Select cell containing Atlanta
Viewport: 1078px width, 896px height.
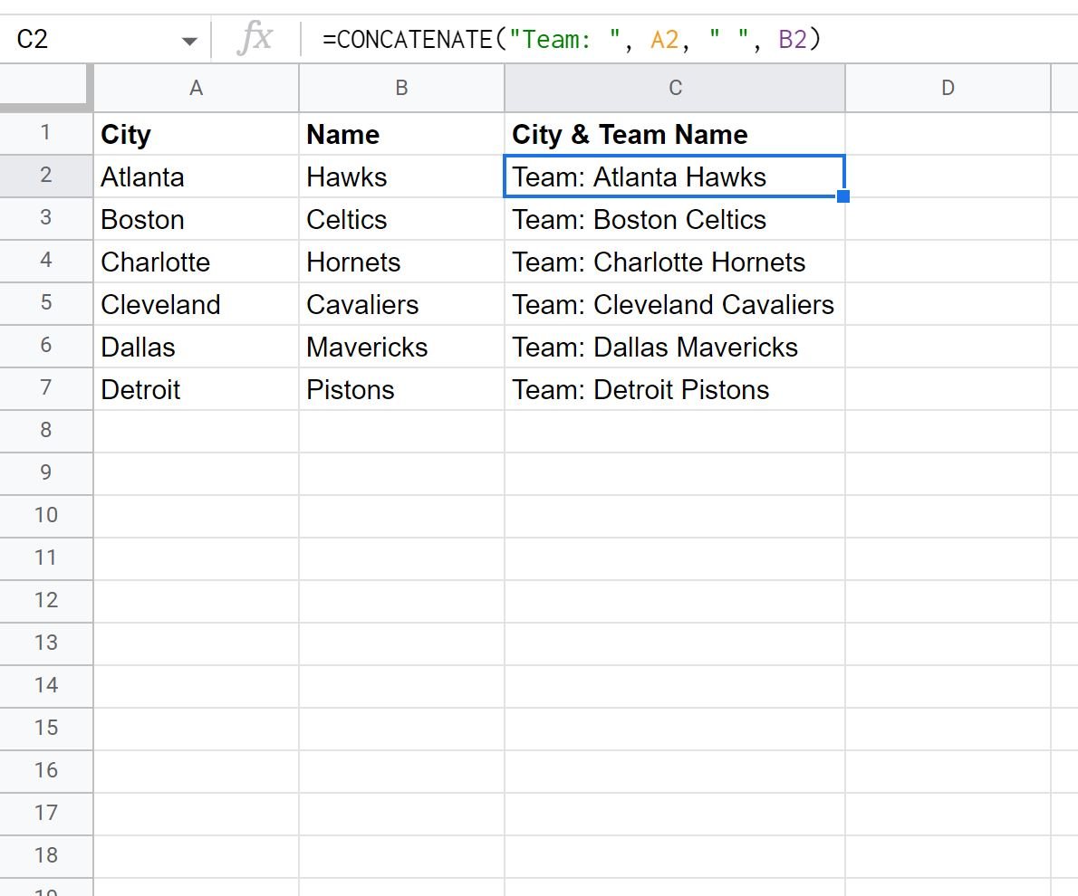click(196, 176)
